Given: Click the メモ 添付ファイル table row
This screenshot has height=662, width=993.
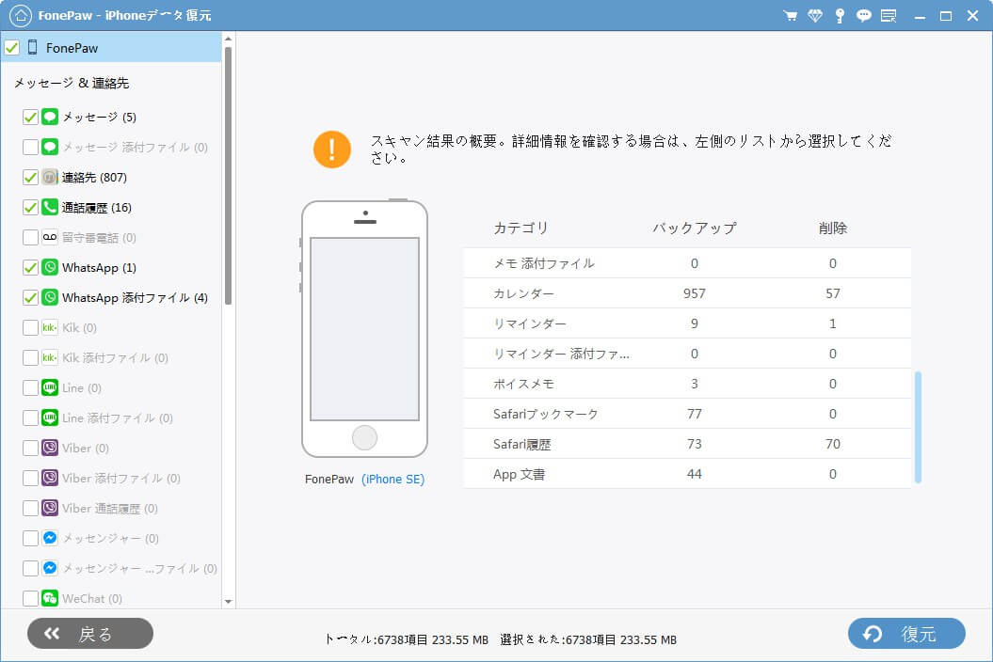Looking at the screenshot, I should [x=687, y=263].
